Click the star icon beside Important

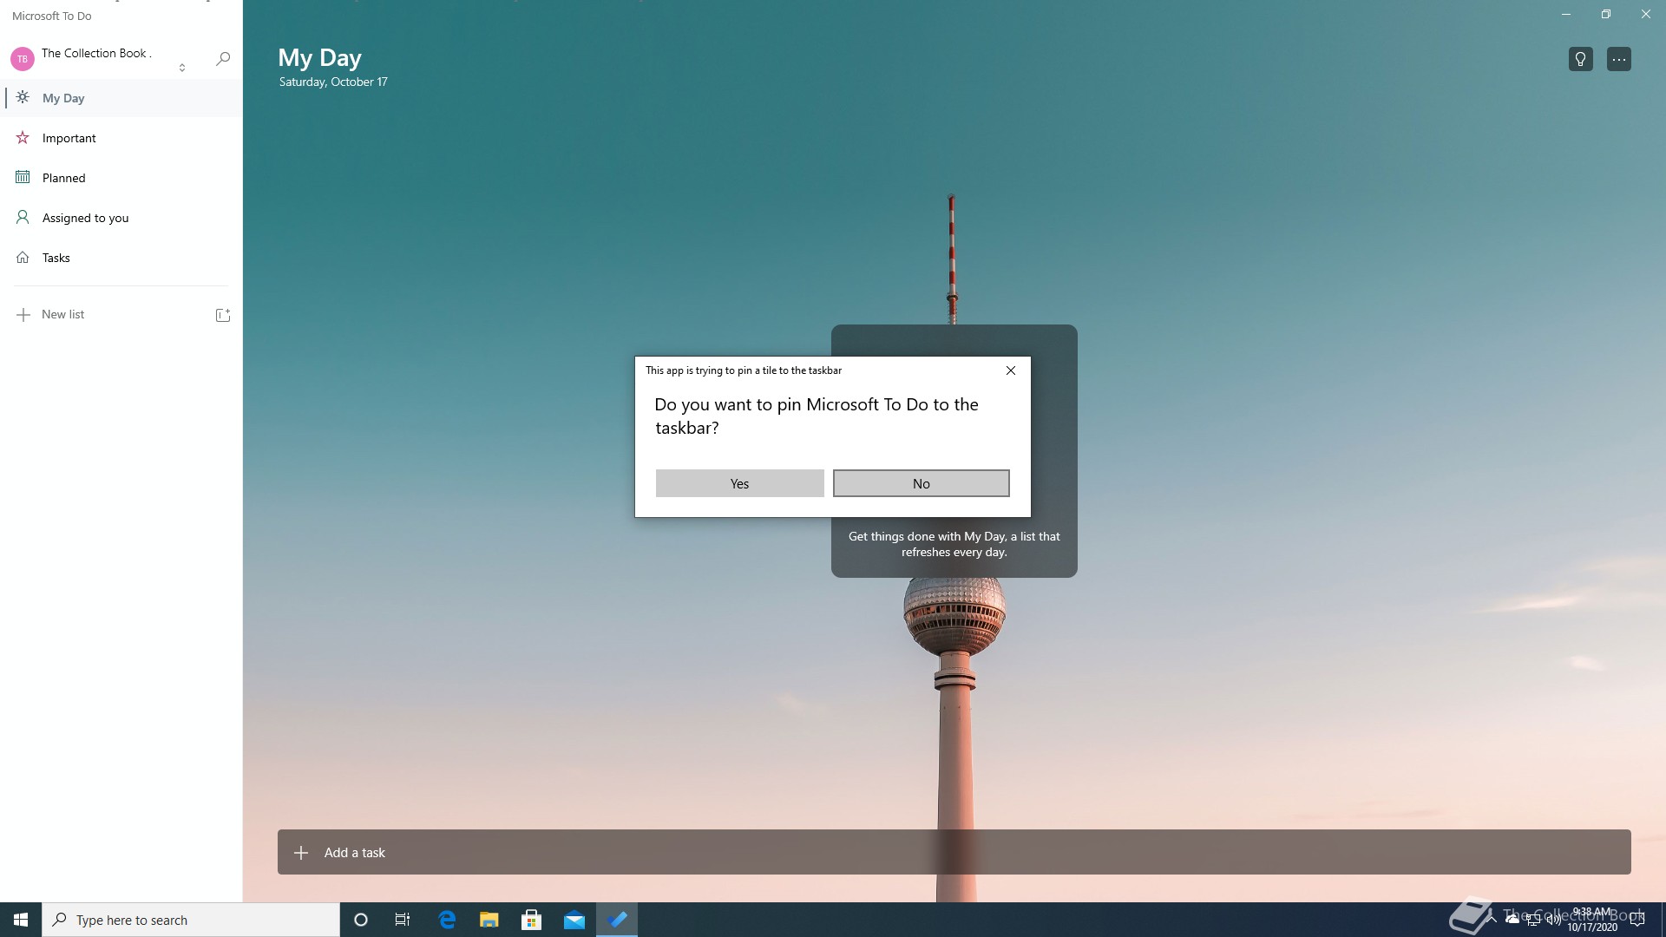click(23, 137)
